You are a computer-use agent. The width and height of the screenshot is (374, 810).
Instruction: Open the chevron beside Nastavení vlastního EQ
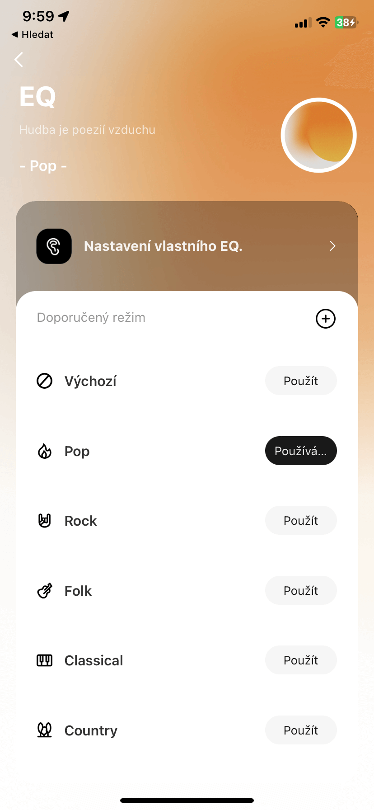(332, 246)
